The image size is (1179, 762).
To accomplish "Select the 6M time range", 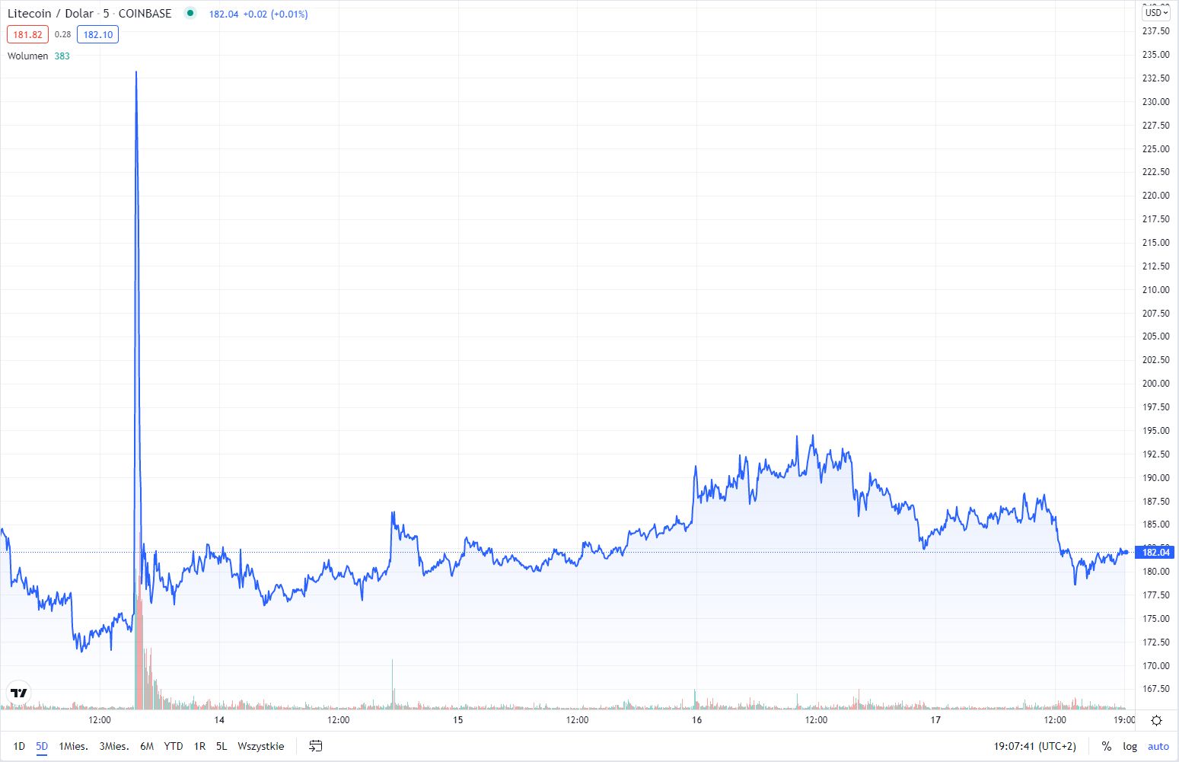I will coord(147,746).
